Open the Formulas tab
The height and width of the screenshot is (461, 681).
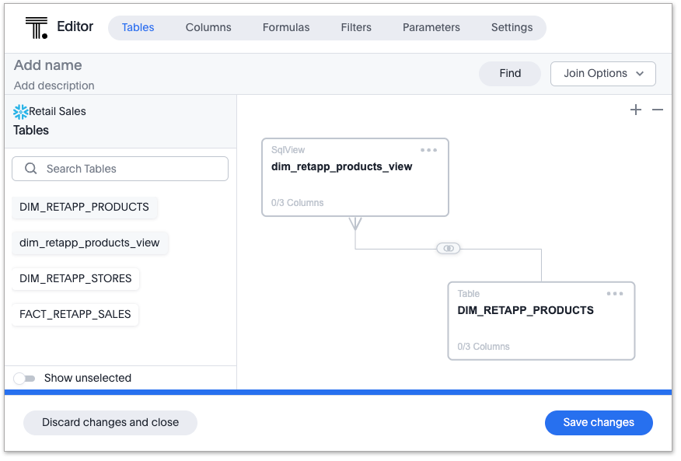tap(286, 27)
